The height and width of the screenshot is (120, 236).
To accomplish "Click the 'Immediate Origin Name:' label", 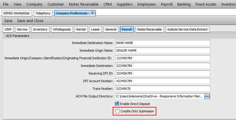I will click(x=96, y=50).
